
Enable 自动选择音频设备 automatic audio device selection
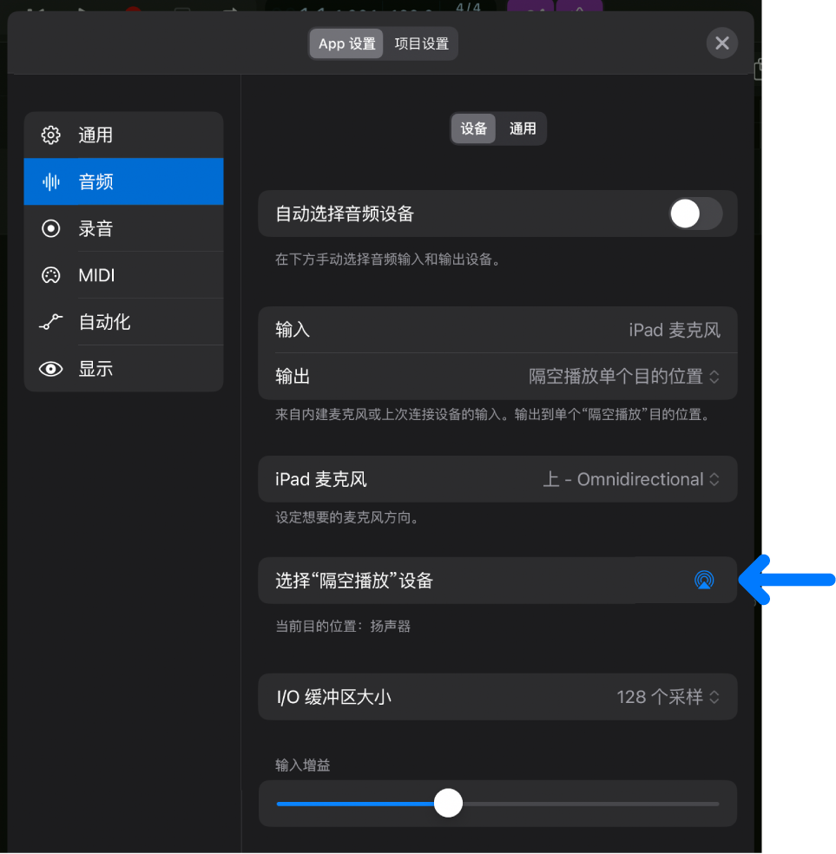694,213
